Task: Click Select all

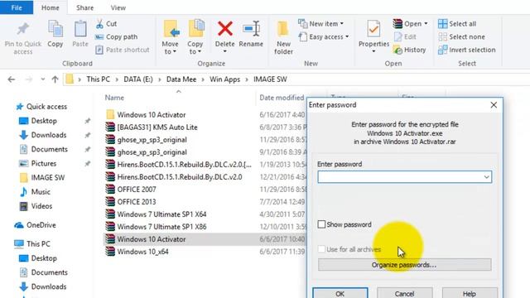Action: pos(457,24)
